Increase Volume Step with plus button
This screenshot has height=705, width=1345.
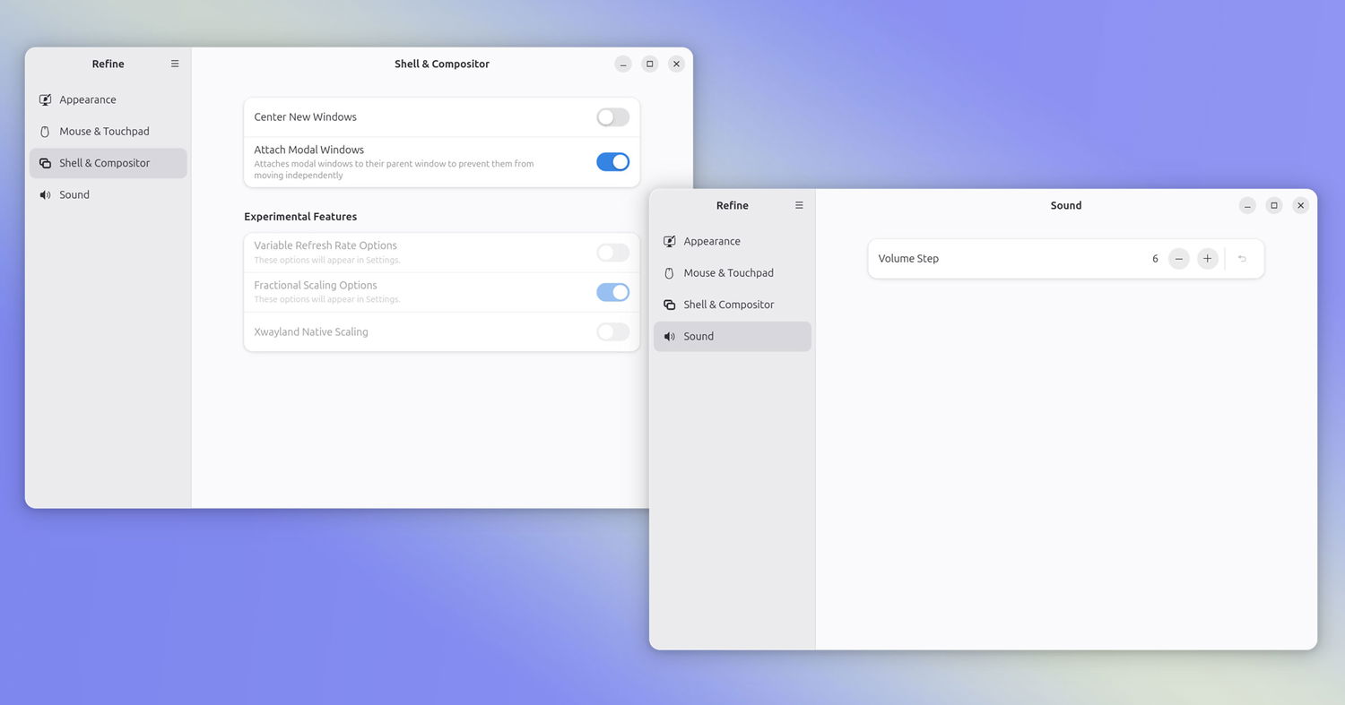(1208, 259)
